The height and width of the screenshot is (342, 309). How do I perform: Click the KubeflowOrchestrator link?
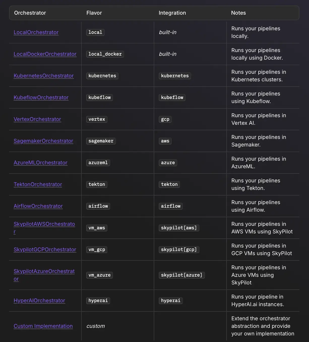coord(41,97)
